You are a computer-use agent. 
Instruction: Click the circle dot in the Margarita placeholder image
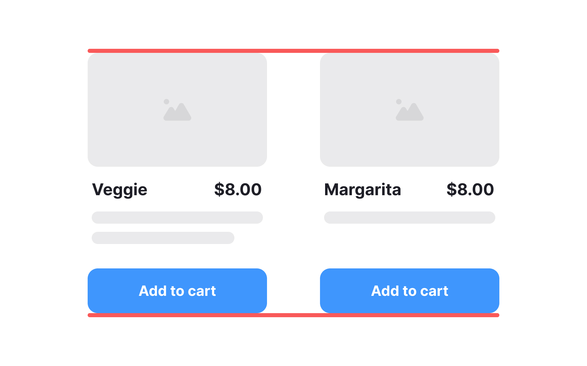398,101
